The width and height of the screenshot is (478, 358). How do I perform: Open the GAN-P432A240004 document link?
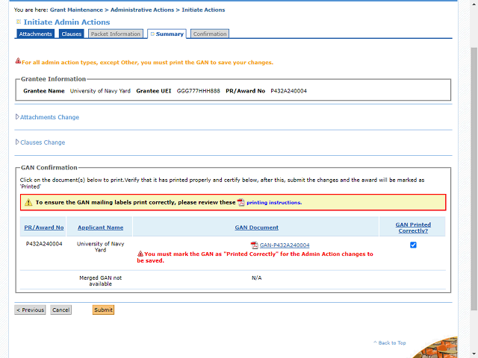coord(285,245)
